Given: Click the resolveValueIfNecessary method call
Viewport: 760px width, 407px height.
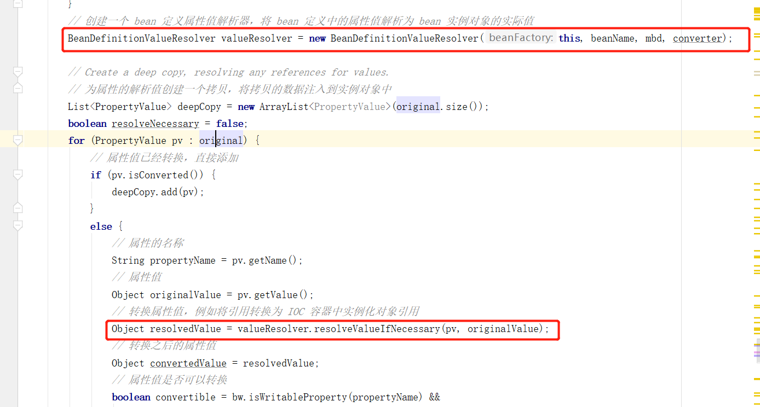Looking at the screenshot, I should (377, 329).
